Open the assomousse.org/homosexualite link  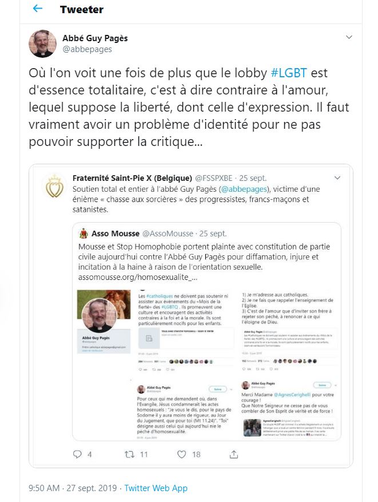(x=138, y=277)
